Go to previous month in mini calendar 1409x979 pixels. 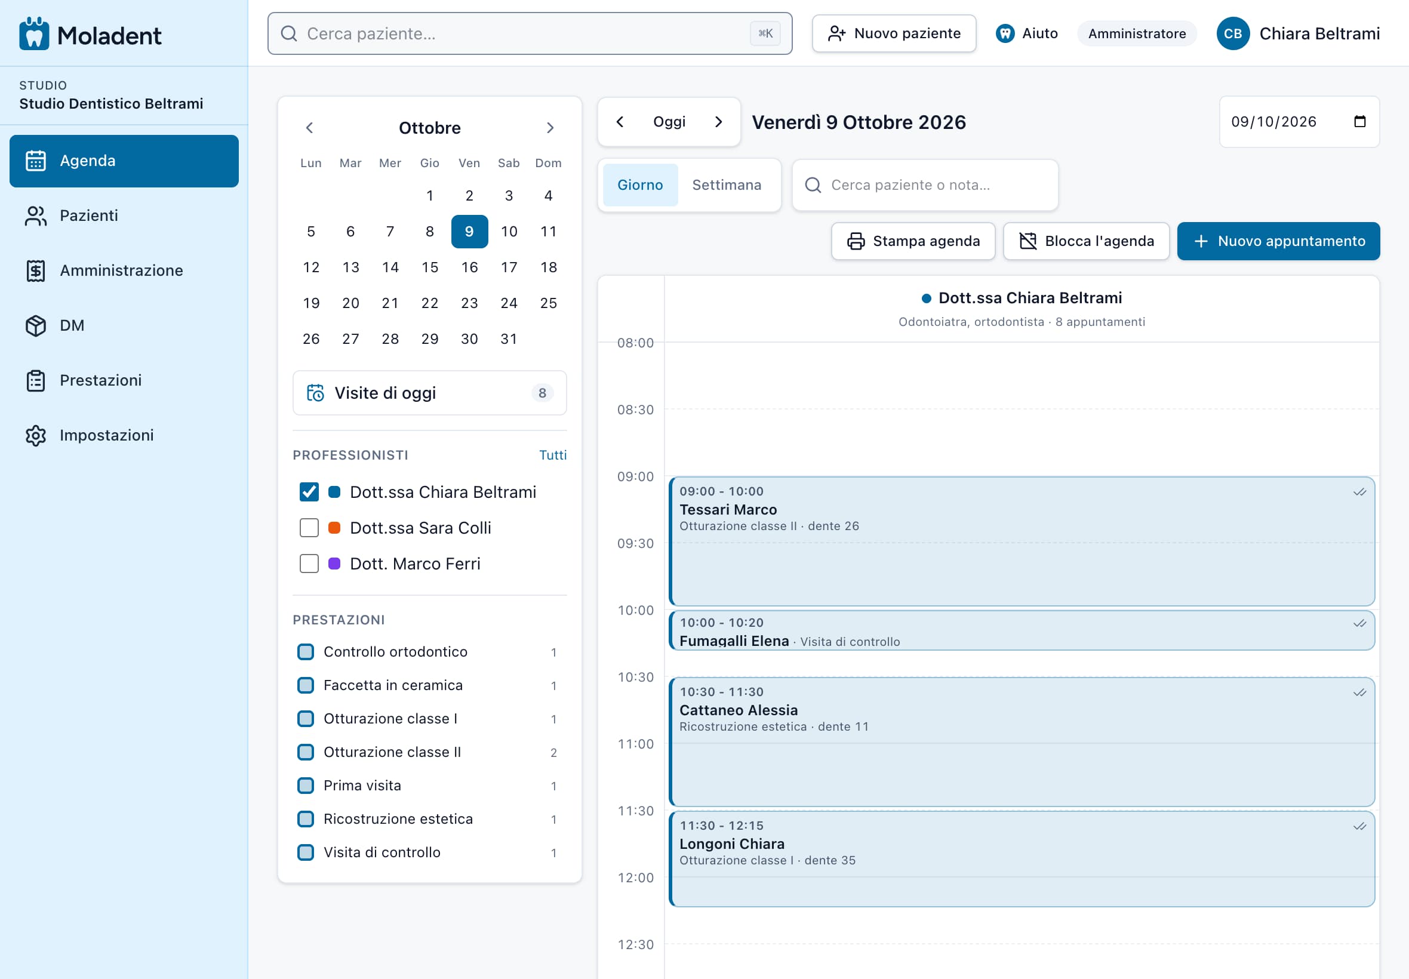(310, 128)
